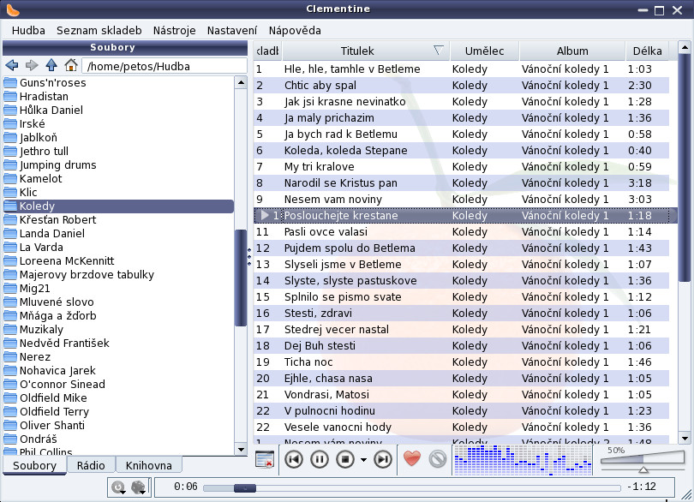Pause the current song
Viewport: 694px width, 502px height.
pyautogui.click(x=319, y=459)
